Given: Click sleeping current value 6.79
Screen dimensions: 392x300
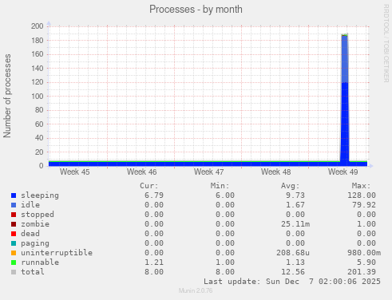Looking at the screenshot, I should [x=154, y=195].
